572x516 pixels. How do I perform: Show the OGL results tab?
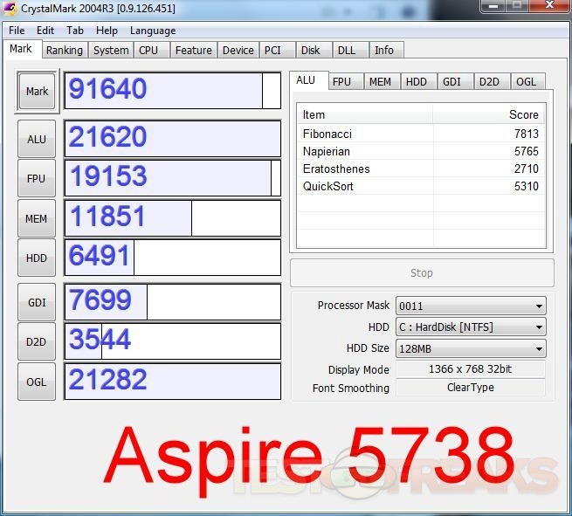click(x=526, y=82)
